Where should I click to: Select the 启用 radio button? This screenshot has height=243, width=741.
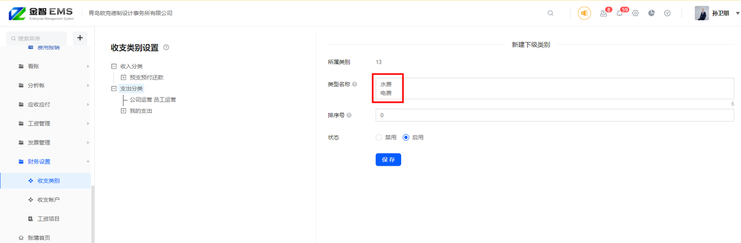tap(406, 137)
